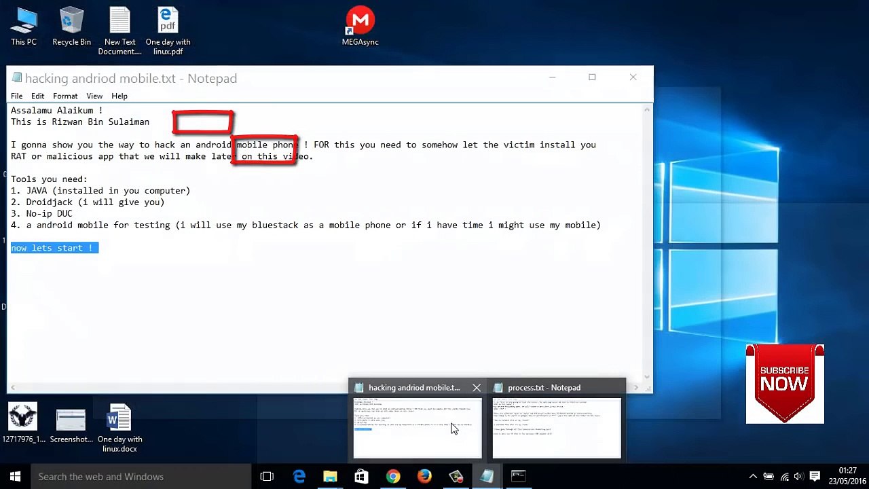869x489 pixels.
Task: Open the View menu in Notepad
Action: click(94, 96)
